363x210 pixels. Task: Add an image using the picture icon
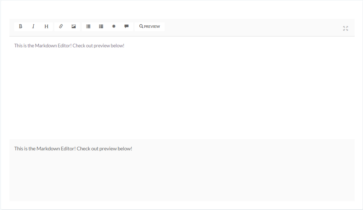coord(73,26)
